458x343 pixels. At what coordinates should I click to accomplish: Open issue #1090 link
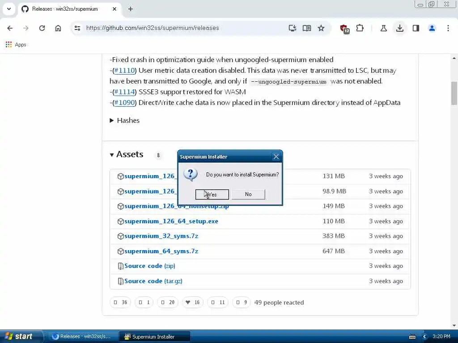(124, 103)
